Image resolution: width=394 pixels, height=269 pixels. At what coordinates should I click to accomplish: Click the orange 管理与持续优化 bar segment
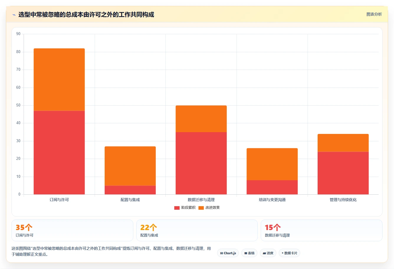point(343,143)
